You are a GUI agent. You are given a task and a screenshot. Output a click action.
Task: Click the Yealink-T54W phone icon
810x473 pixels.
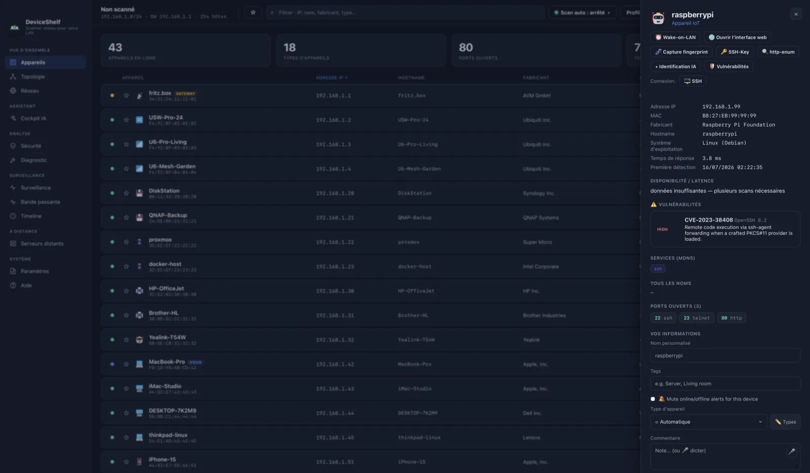[139, 340]
